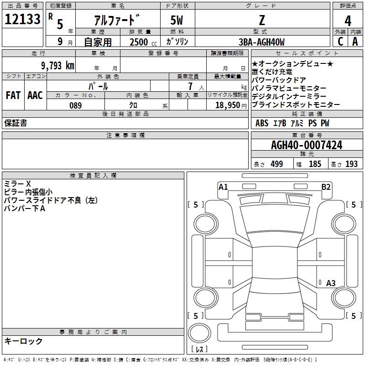Click the パノラマビューモニター sales point
This screenshot has height=365, width=365.
(x=289, y=88)
